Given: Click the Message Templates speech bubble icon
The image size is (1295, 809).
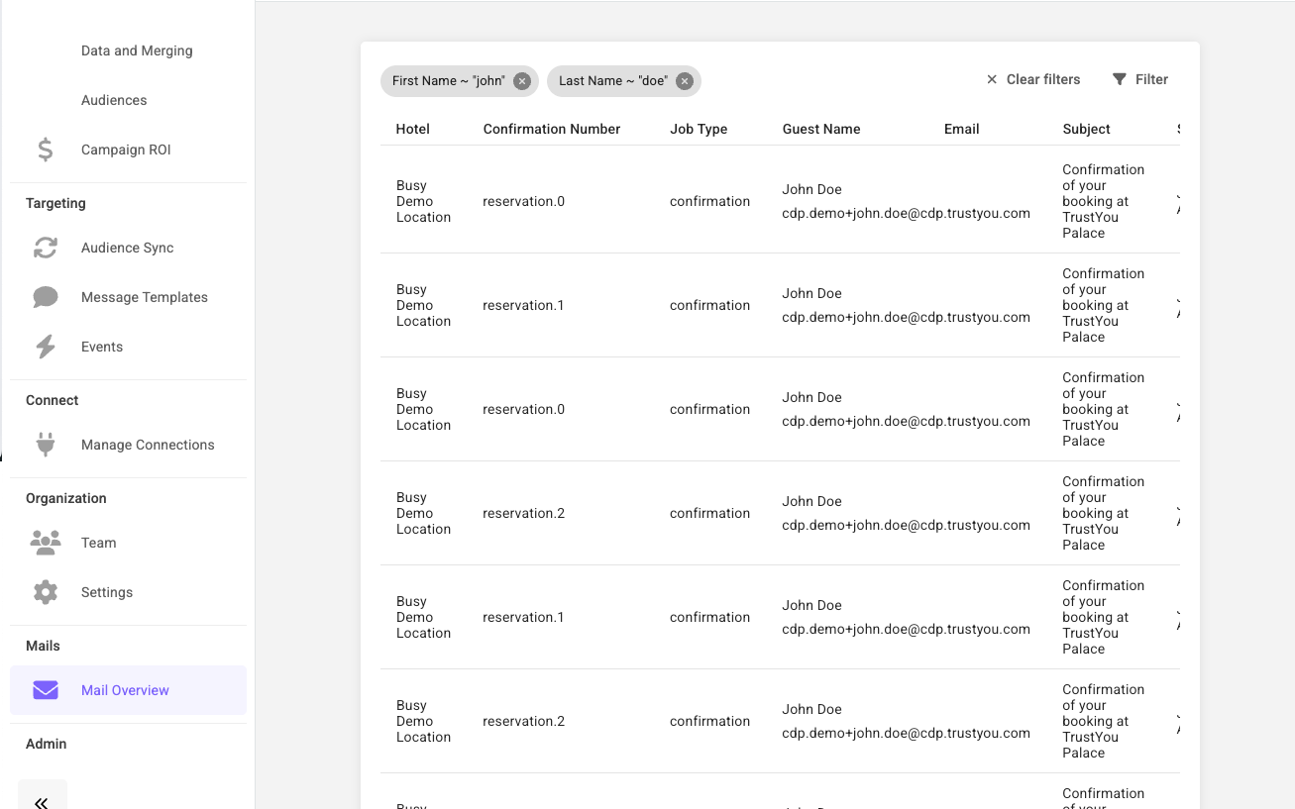Looking at the screenshot, I should point(46,297).
